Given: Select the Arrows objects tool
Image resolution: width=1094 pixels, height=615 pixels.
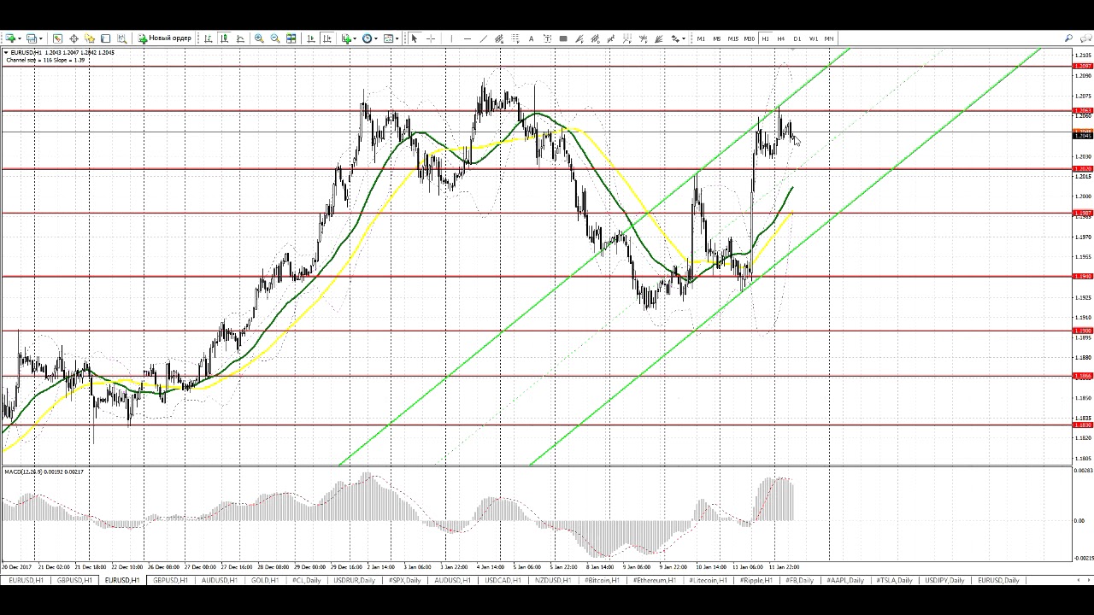Looking at the screenshot, I should 674,38.
